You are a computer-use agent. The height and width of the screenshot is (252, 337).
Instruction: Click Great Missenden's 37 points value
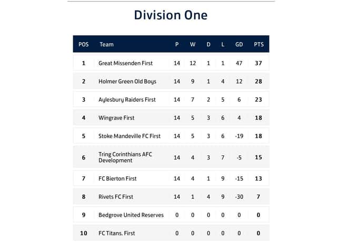coord(259,63)
